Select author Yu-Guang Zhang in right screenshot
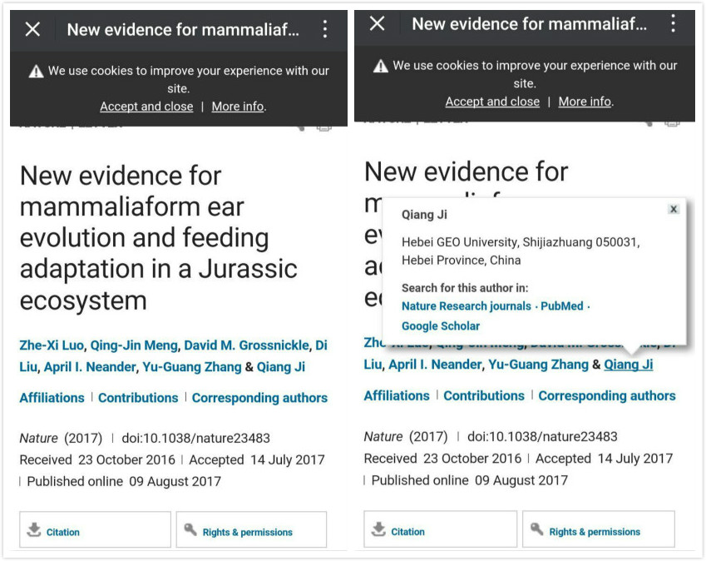The width and height of the screenshot is (706, 561). [x=537, y=365]
